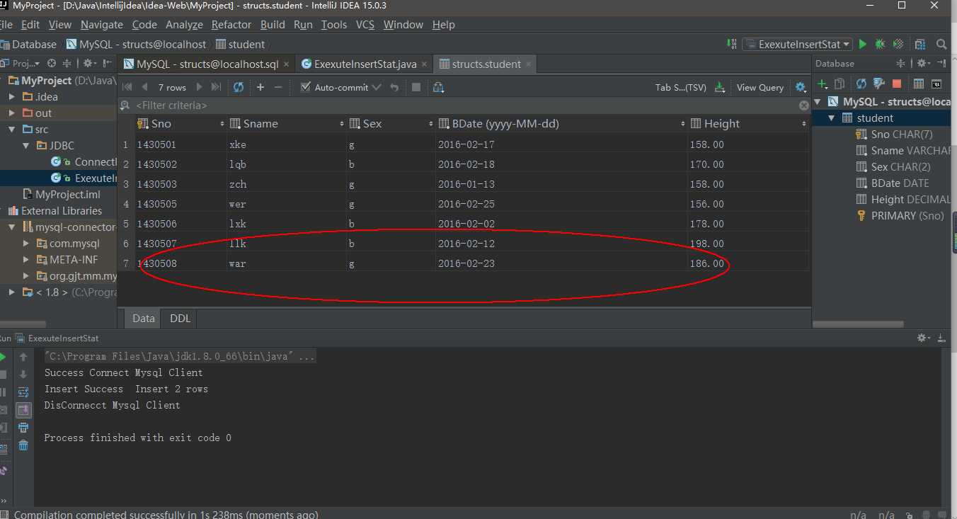Expand the .idea folder
Screen dimensions: 957x519
point(12,97)
